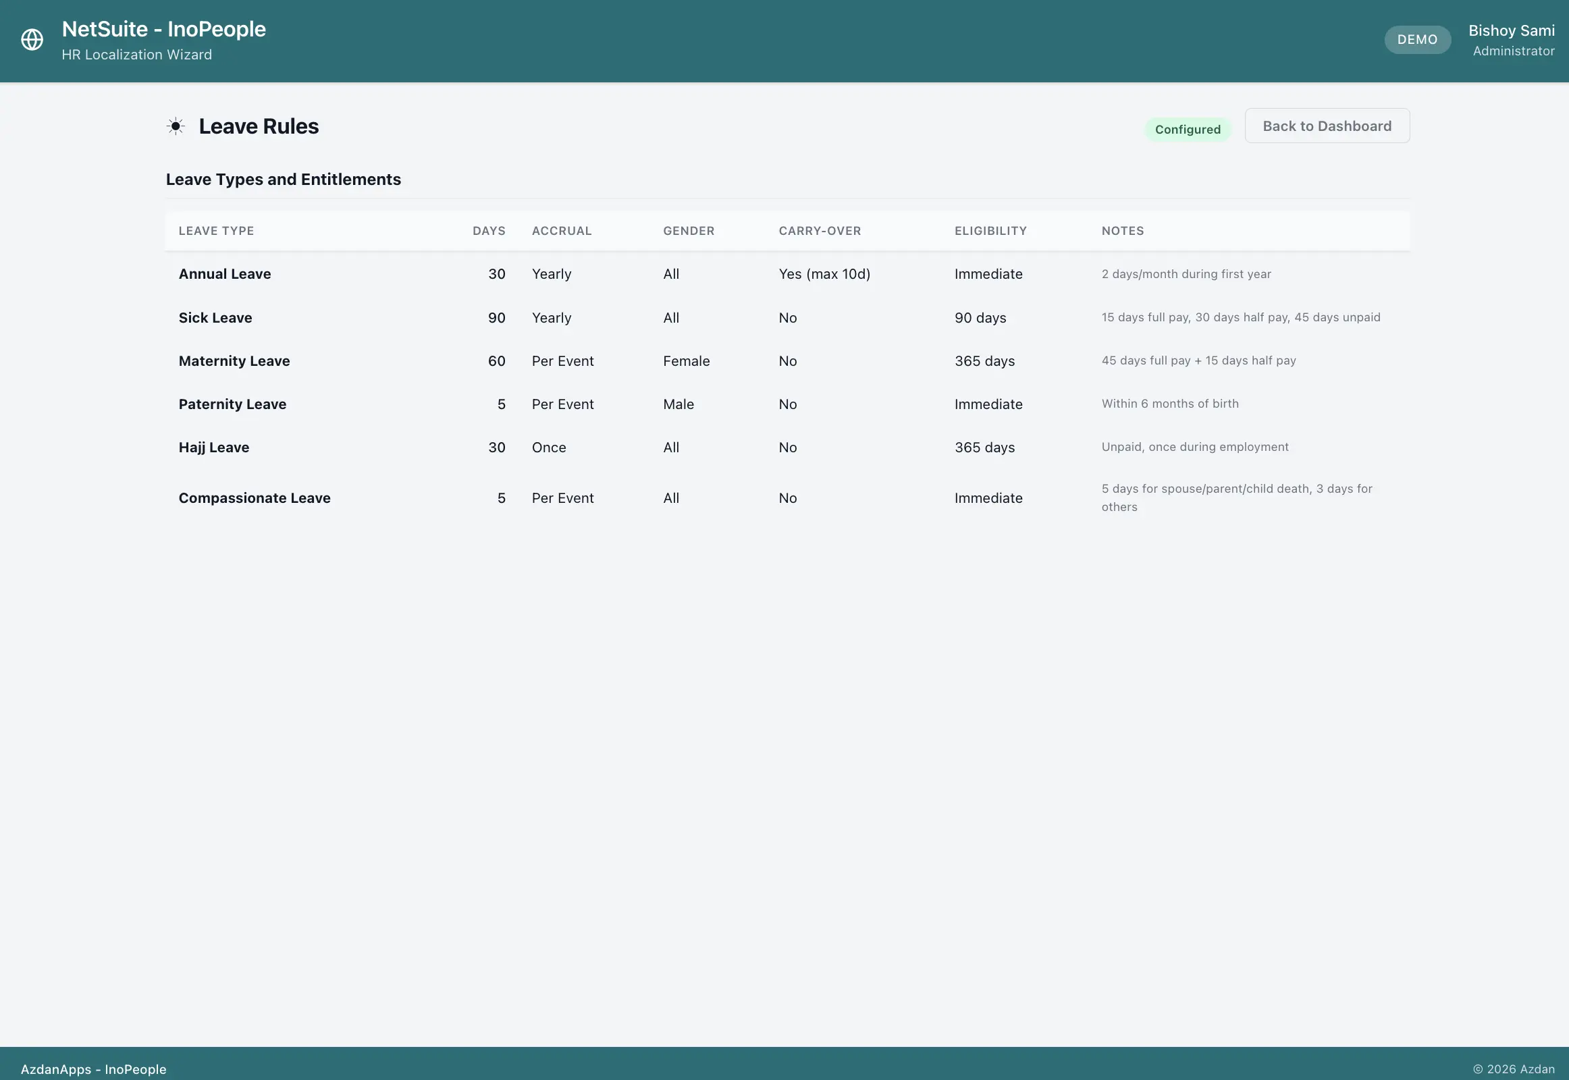The width and height of the screenshot is (1569, 1080).
Task: Open the Bishoy Sami user profile
Action: (1511, 40)
